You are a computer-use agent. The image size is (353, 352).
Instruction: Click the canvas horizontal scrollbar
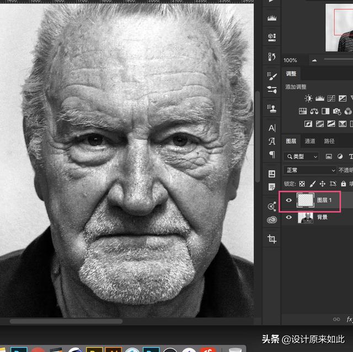coord(66,322)
